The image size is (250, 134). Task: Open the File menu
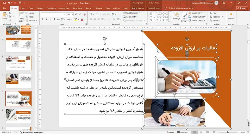tap(5, 8)
